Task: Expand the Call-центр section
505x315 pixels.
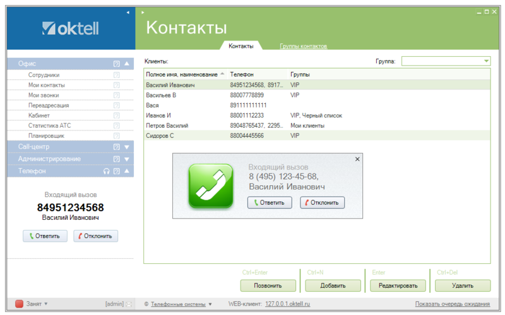Action: [x=126, y=147]
